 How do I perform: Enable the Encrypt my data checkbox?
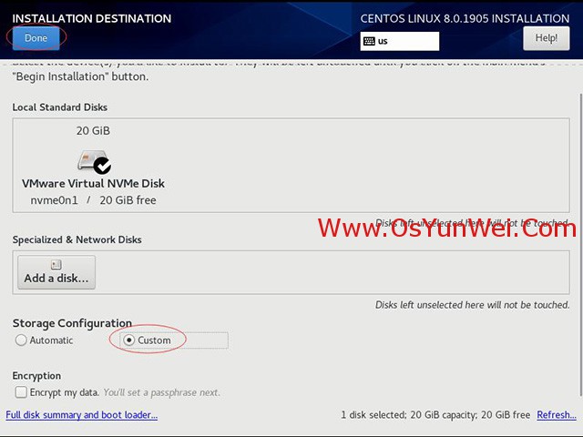[x=21, y=392]
